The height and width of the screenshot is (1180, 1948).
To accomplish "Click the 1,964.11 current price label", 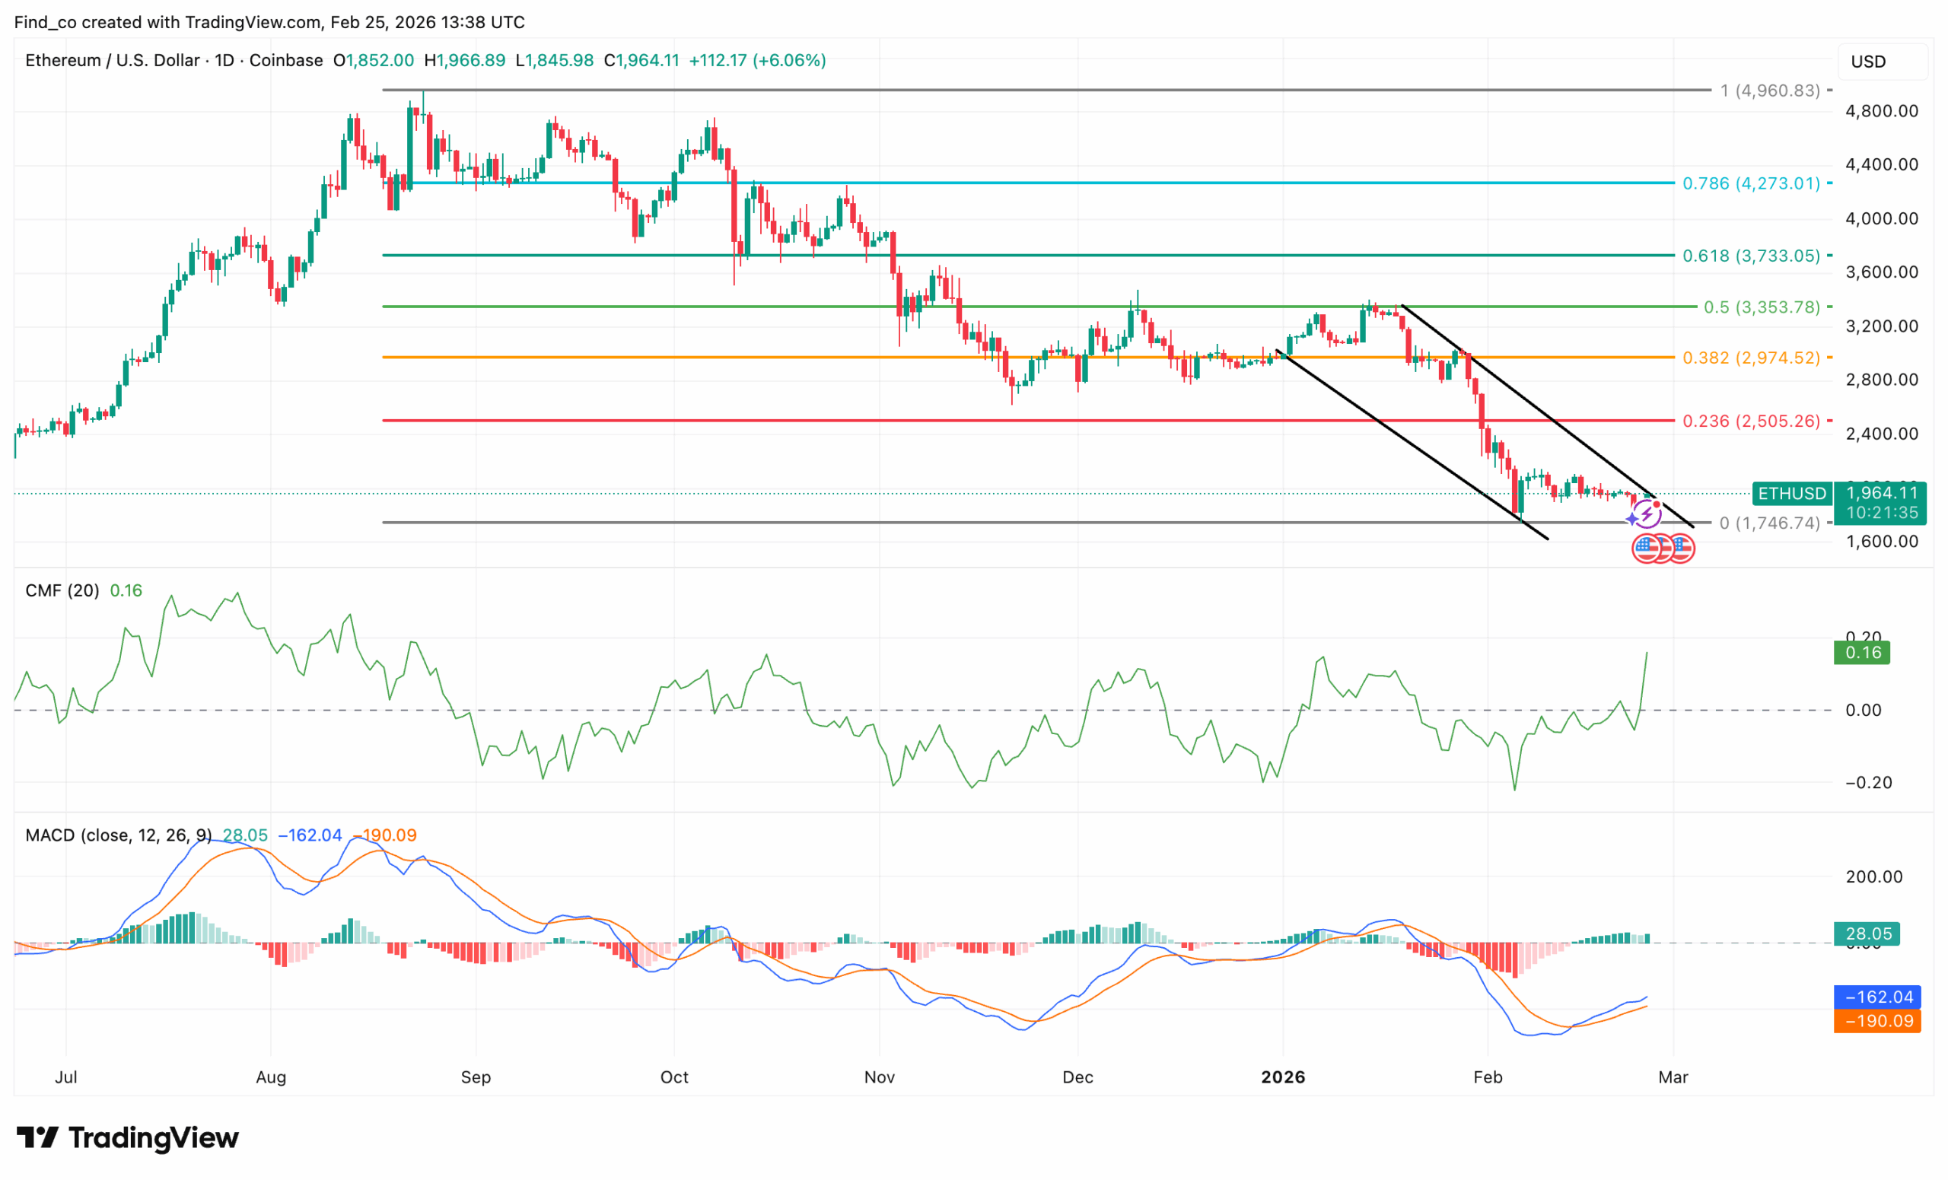I will (x=1882, y=493).
